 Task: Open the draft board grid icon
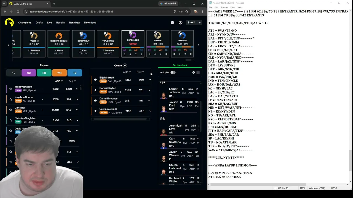[x=198, y=72]
